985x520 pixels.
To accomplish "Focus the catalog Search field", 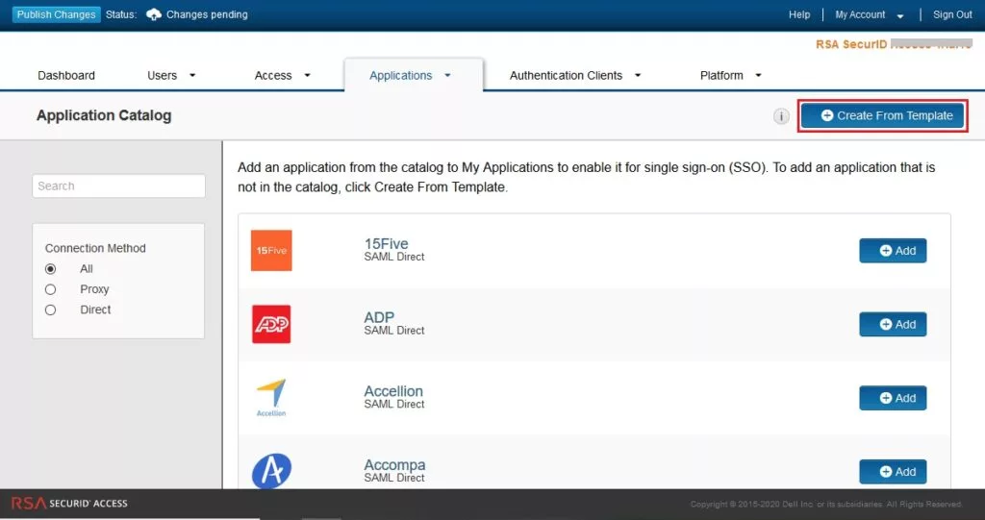I will click(118, 186).
